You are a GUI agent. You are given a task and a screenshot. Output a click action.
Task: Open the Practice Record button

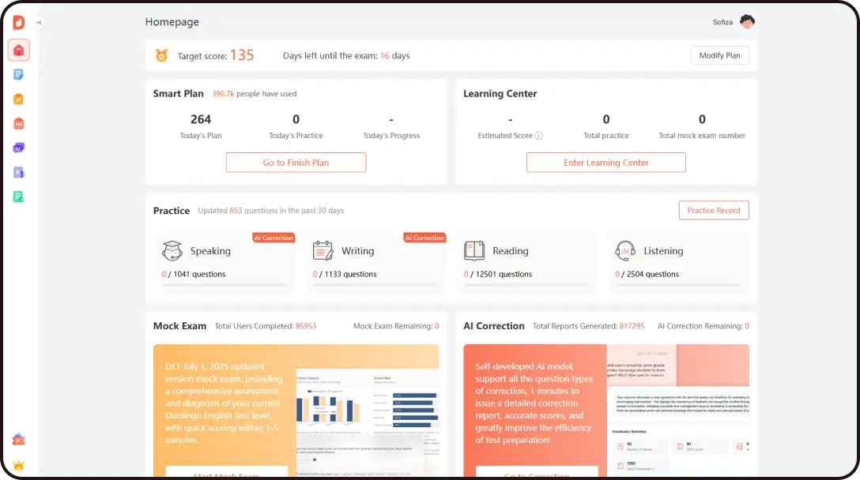(x=713, y=211)
